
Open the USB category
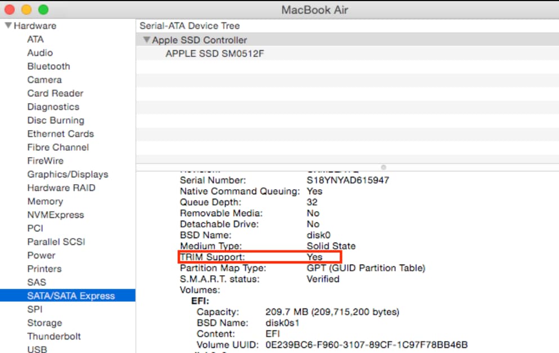tap(37, 349)
